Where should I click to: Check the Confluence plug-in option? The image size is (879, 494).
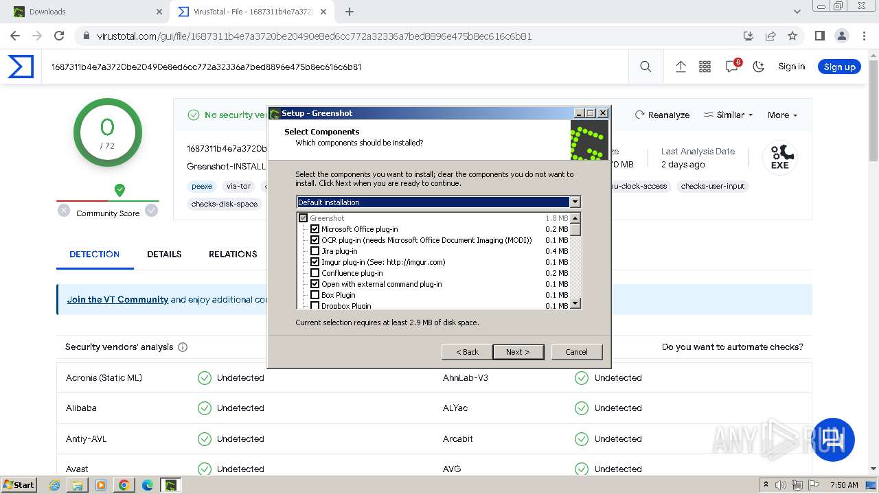tap(315, 273)
